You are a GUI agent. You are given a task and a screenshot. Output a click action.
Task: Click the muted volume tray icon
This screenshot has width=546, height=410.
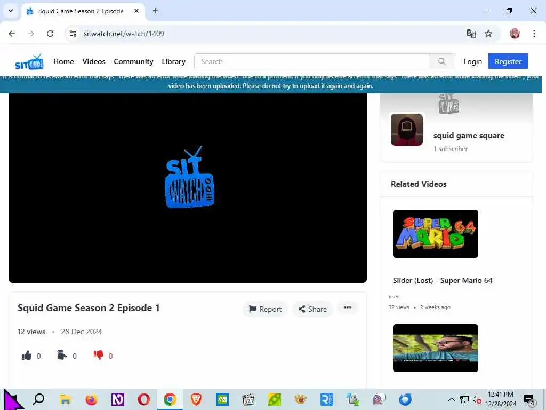tap(477, 399)
